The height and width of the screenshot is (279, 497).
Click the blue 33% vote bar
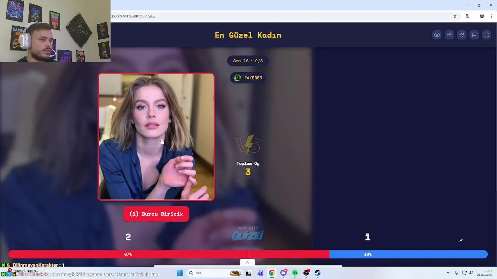[408, 254]
